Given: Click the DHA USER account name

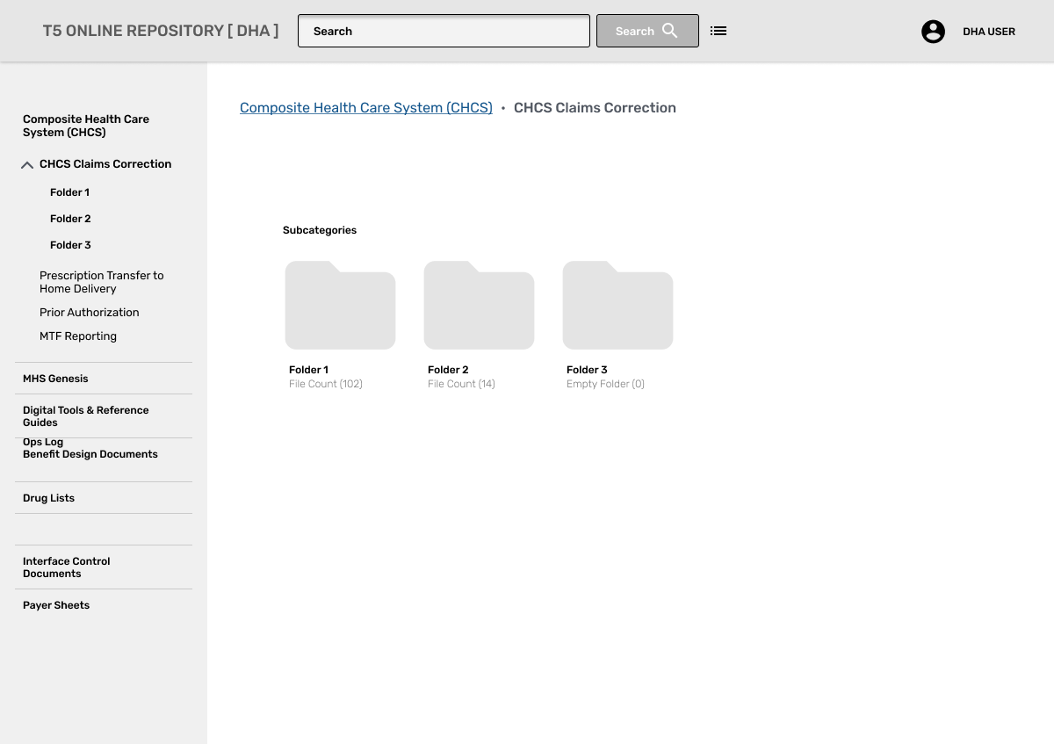Looking at the screenshot, I should tap(989, 32).
